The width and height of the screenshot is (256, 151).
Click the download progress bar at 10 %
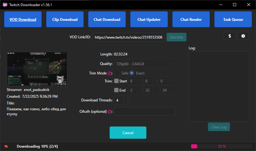[x=222, y=146]
